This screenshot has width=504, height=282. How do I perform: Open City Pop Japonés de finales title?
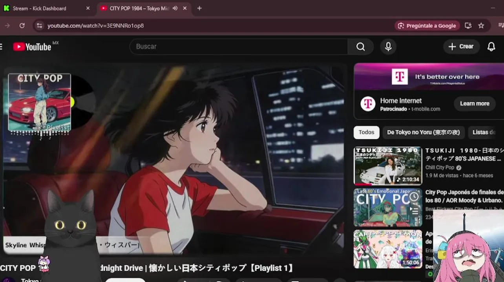click(465, 196)
